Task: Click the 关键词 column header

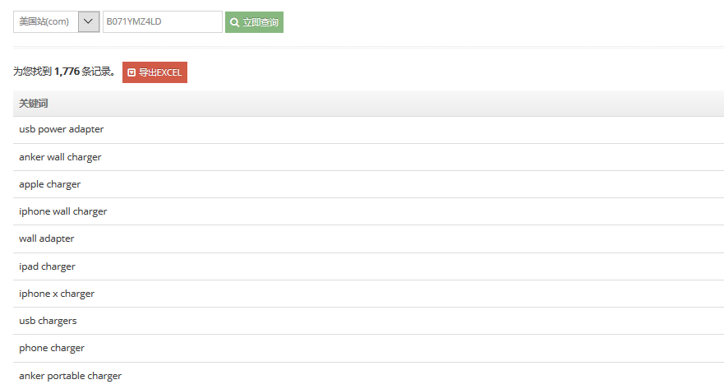Action: 34,103
